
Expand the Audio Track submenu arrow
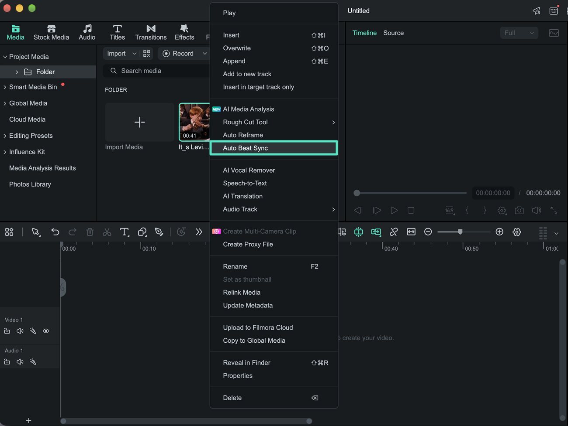point(333,209)
